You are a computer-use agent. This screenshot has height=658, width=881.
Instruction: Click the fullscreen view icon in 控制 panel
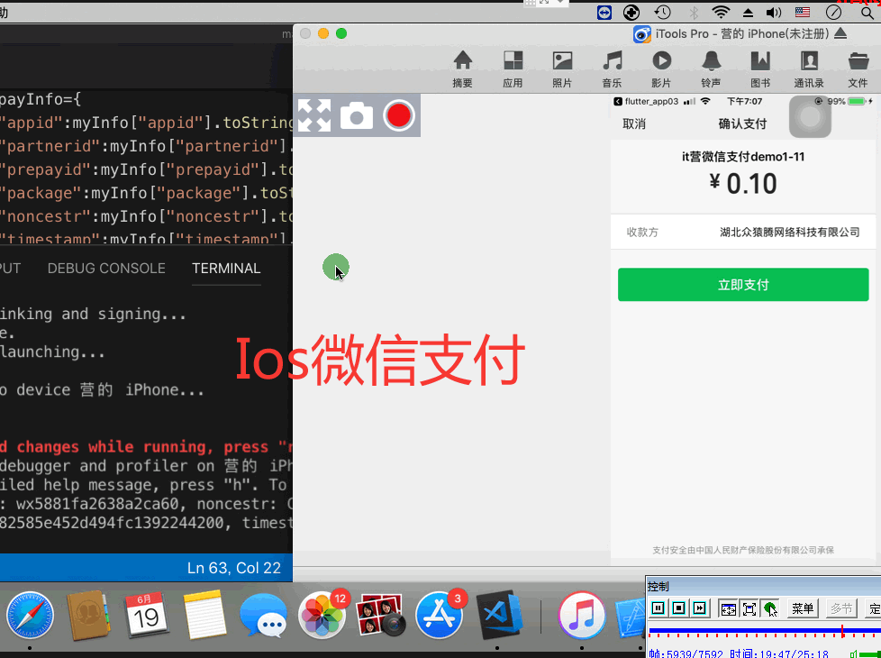[749, 608]
